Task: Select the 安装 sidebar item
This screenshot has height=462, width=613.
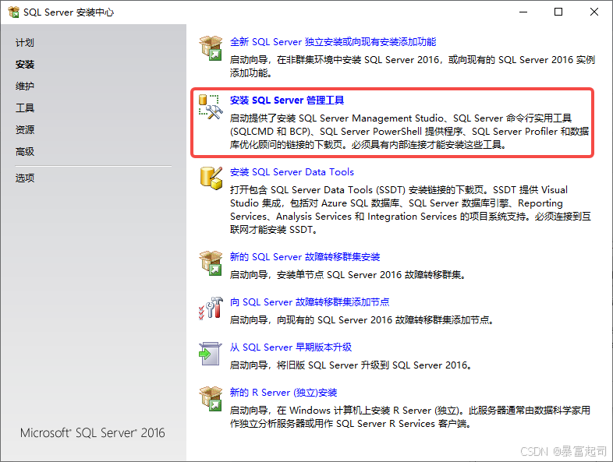Action: click(x=25, y=65)
